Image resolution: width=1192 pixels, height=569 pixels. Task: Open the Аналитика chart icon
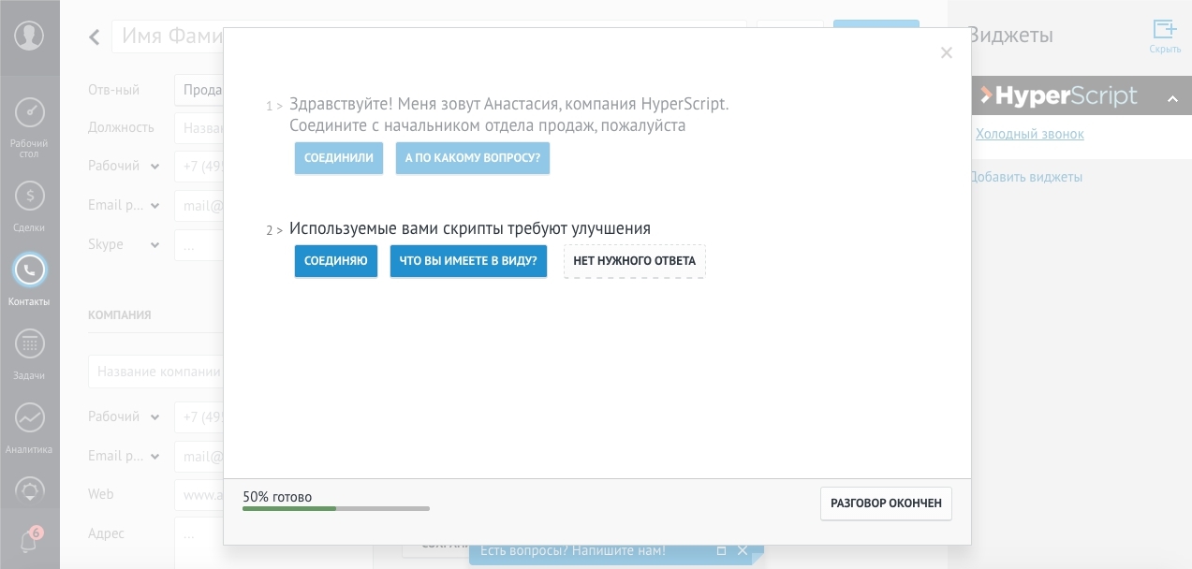[x=29, y=418]
